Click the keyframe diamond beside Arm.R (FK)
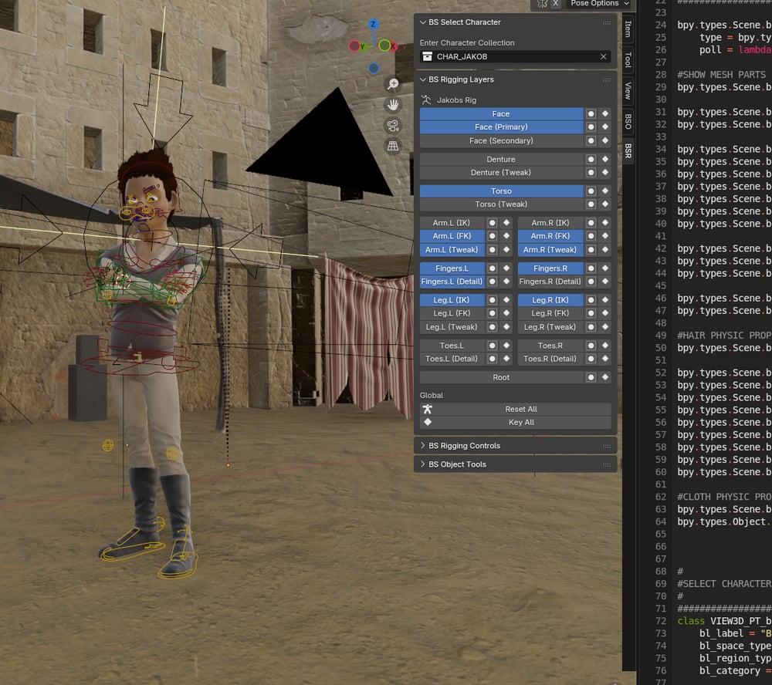Viewport: 772px width, 685px height. pos(605,236)
